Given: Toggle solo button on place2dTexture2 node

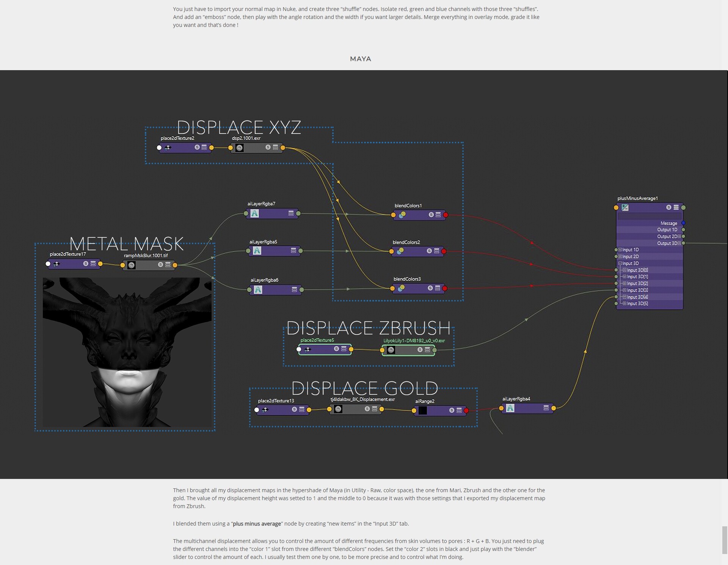Looking at the screenshot, I should (197, 147).
